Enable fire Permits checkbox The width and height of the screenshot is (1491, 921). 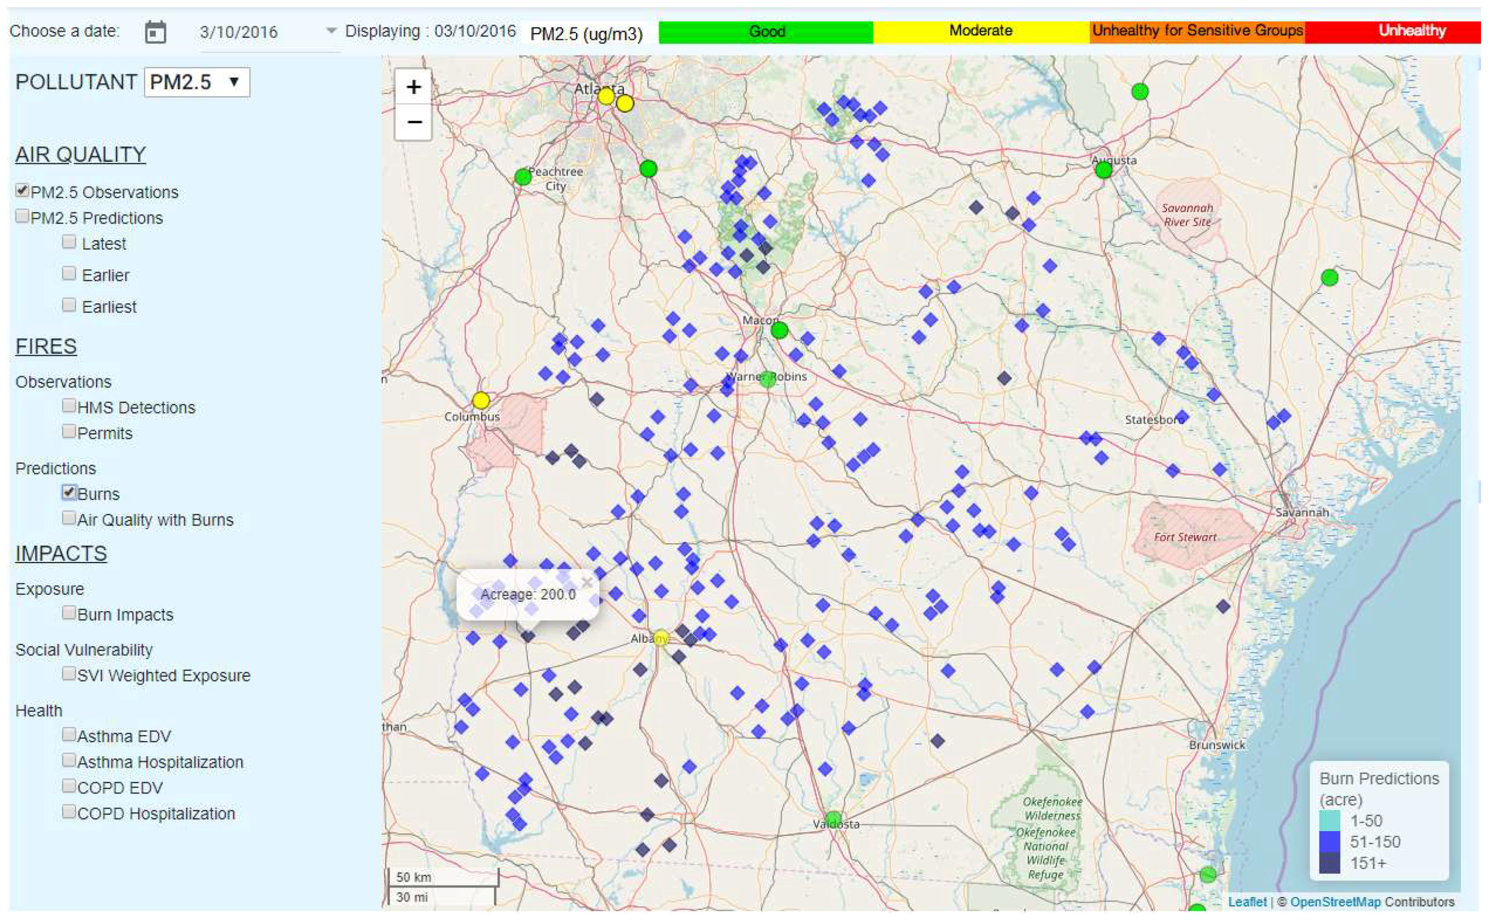pos(69,431)
